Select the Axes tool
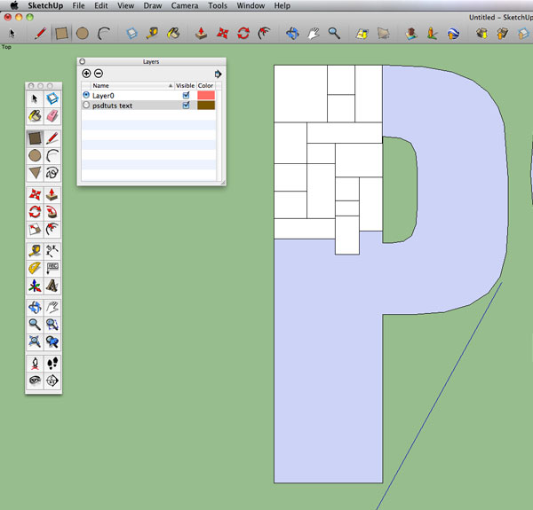 click(35, 286)
